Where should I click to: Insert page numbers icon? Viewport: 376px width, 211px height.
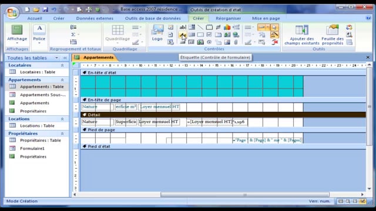coord(170,35)
